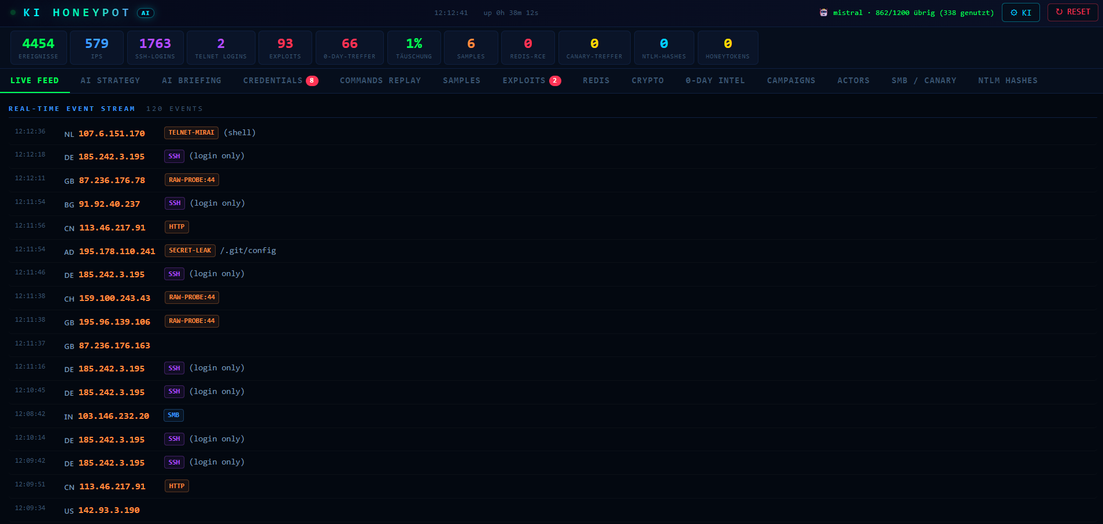
Task: Select IP address 103.146.232.20
Action: [x=113, y=416]
